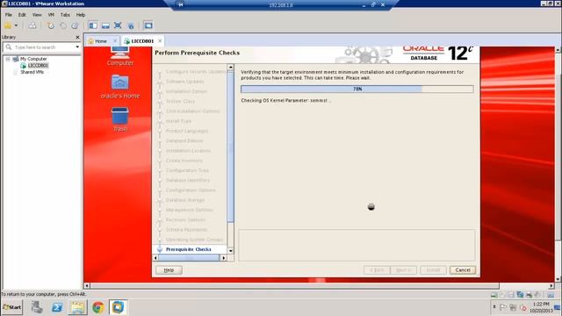
Task: Click the Action Center flag tray icon
Action: click(503, 307)
